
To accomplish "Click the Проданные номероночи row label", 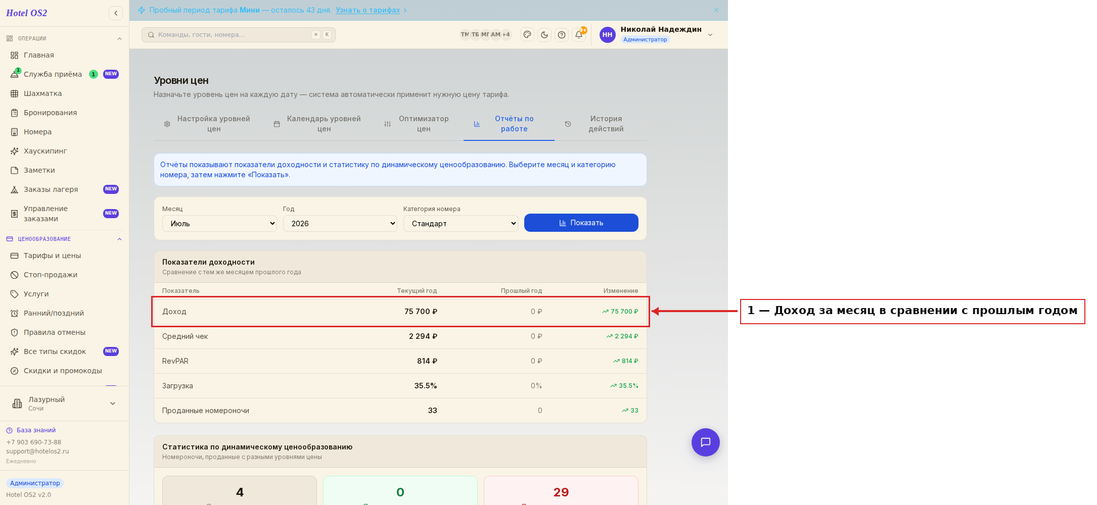I will coord(206,411).
